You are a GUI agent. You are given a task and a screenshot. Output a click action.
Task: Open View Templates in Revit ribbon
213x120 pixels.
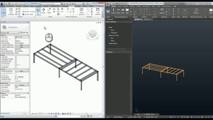tap(11, 11)
